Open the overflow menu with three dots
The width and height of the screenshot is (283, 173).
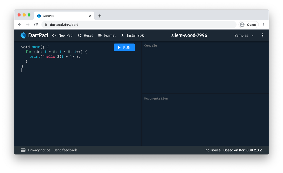coord(263,35)
